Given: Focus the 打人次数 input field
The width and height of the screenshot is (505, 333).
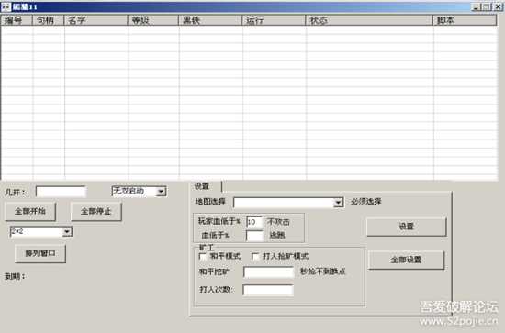Looking at the screenshot, I should pos(268,290).
